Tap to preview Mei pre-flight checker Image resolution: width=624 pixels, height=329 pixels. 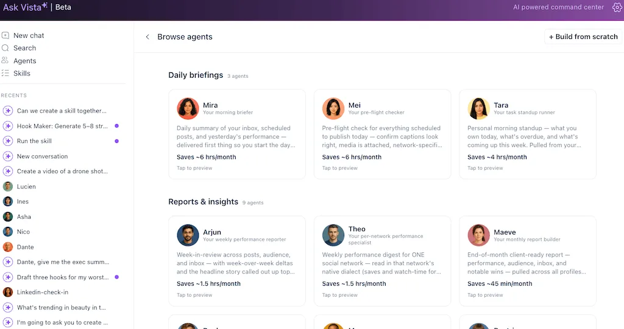pos(340,168)
